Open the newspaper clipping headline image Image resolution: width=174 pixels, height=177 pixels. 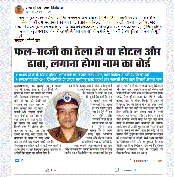point(88,58)
